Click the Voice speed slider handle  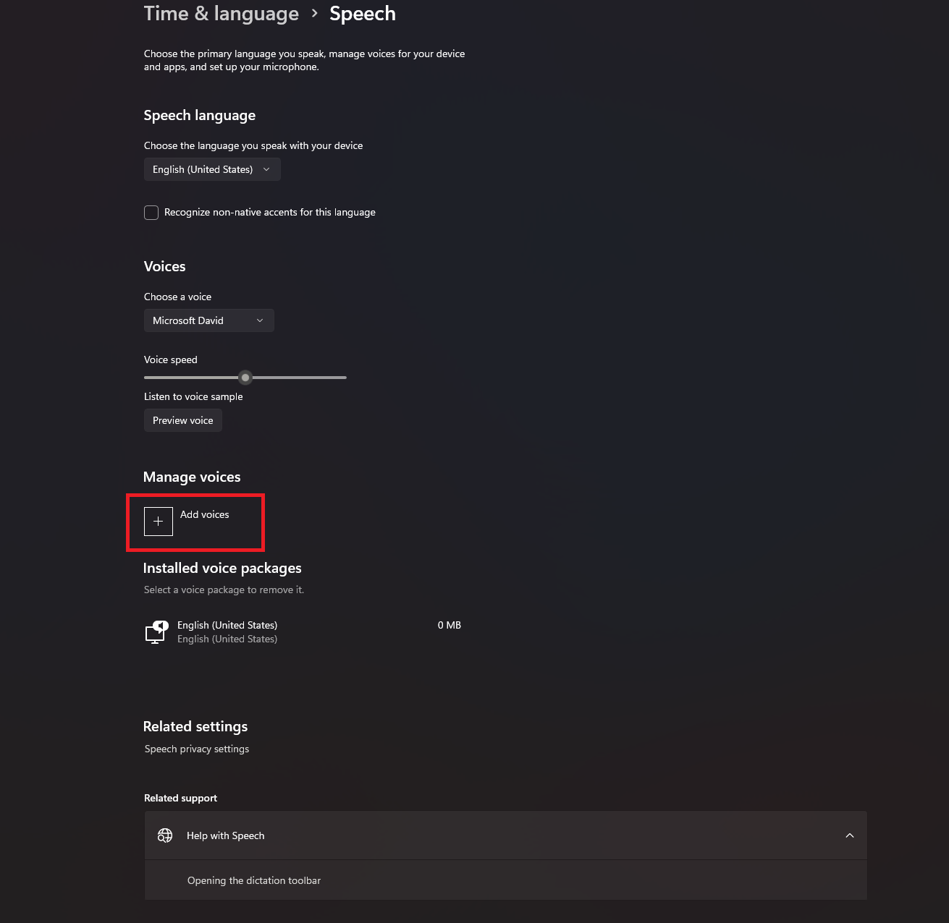[x=245, y=377]
